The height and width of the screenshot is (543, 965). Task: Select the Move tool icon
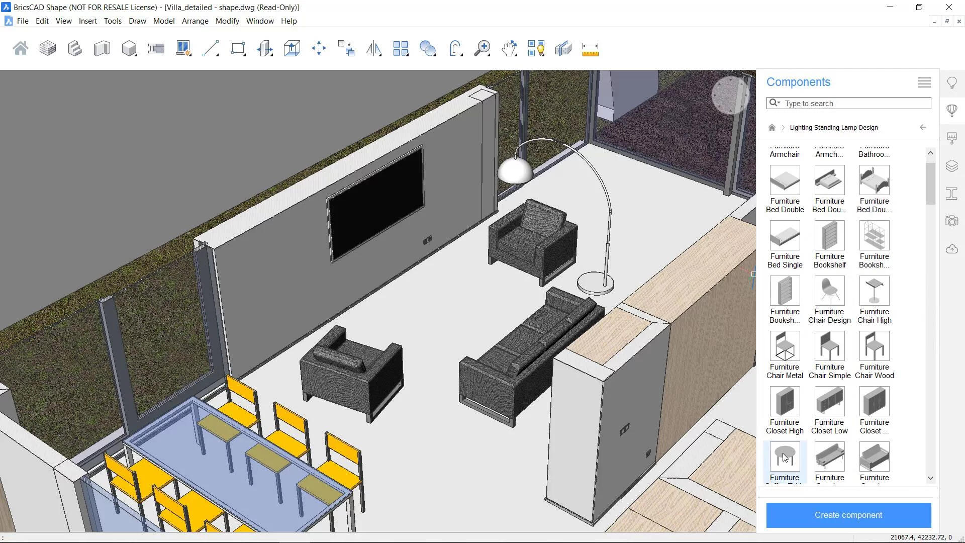(x=319, y=48)
